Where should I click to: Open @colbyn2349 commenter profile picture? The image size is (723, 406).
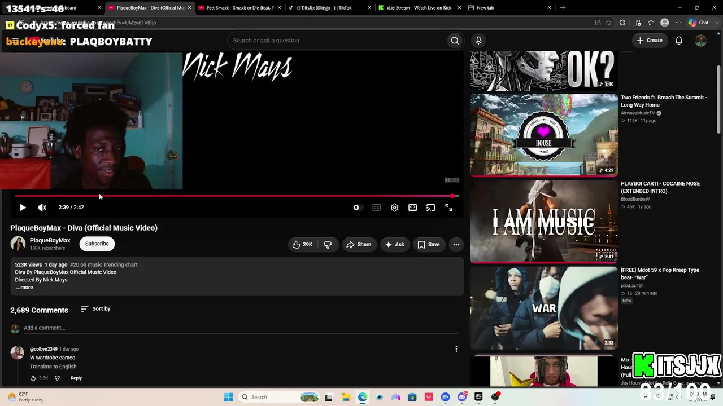18,353
